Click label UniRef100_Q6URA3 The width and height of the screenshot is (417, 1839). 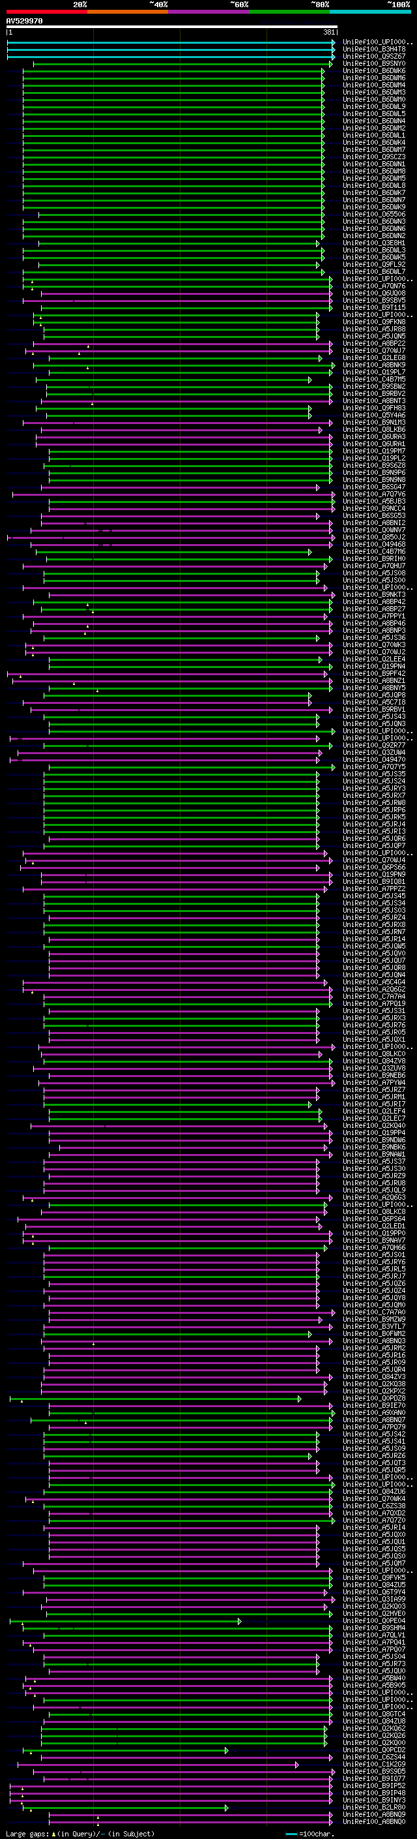[374, 437]
